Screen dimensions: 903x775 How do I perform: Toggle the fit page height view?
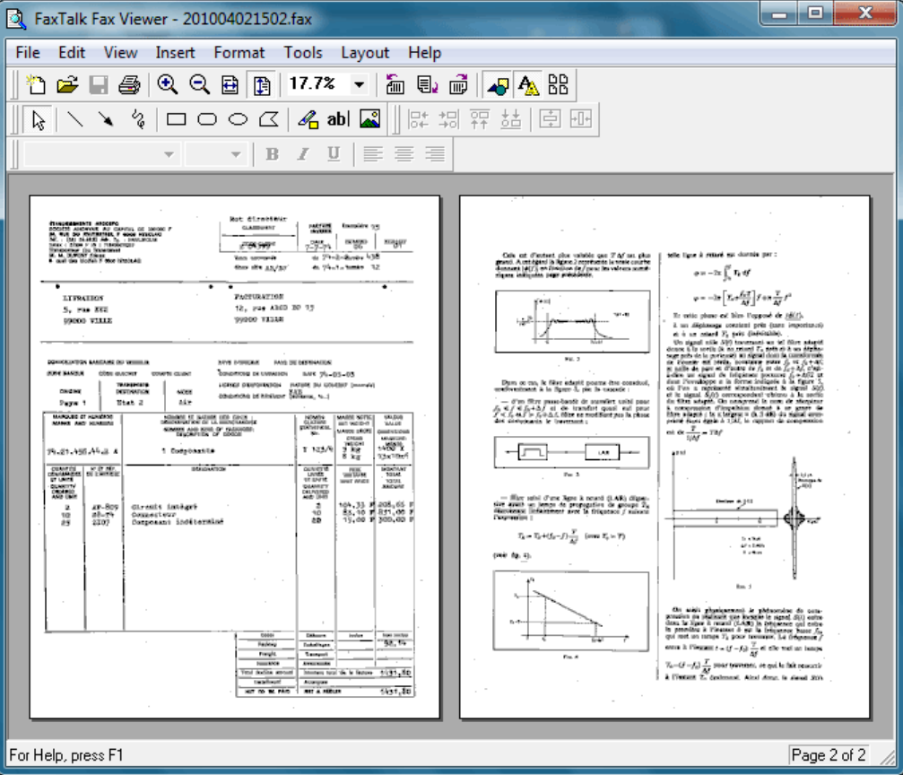tap(262, 84)
